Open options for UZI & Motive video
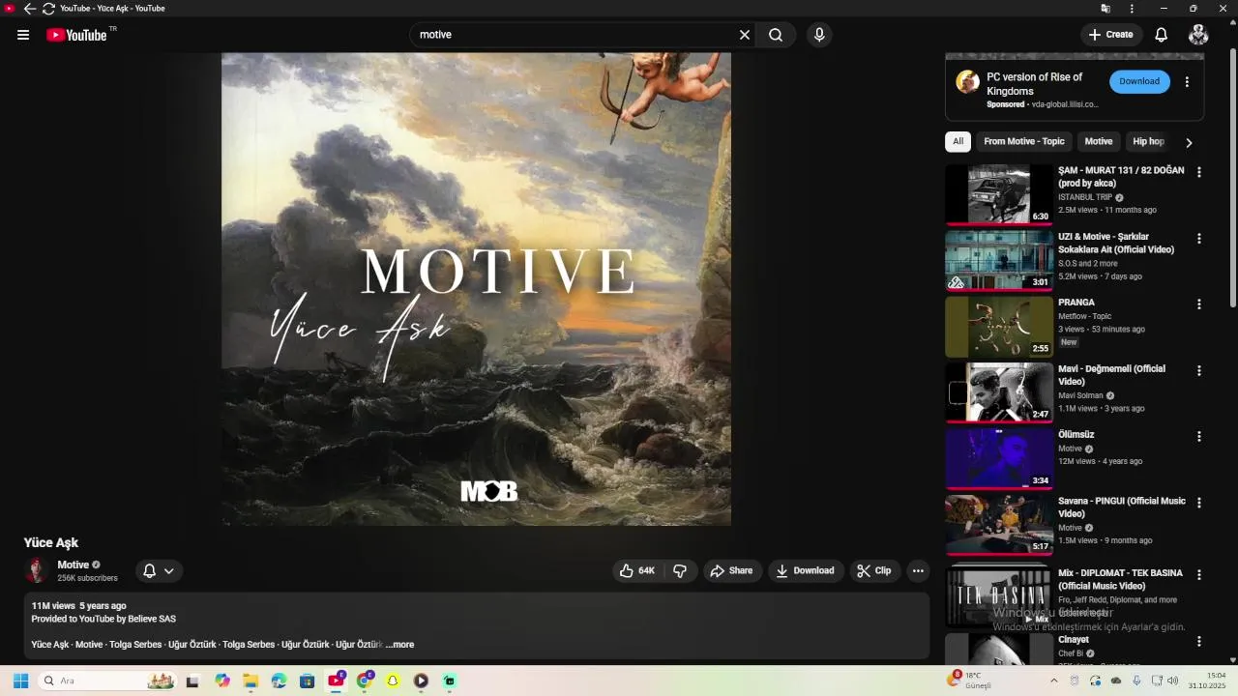 point(1199,238)
